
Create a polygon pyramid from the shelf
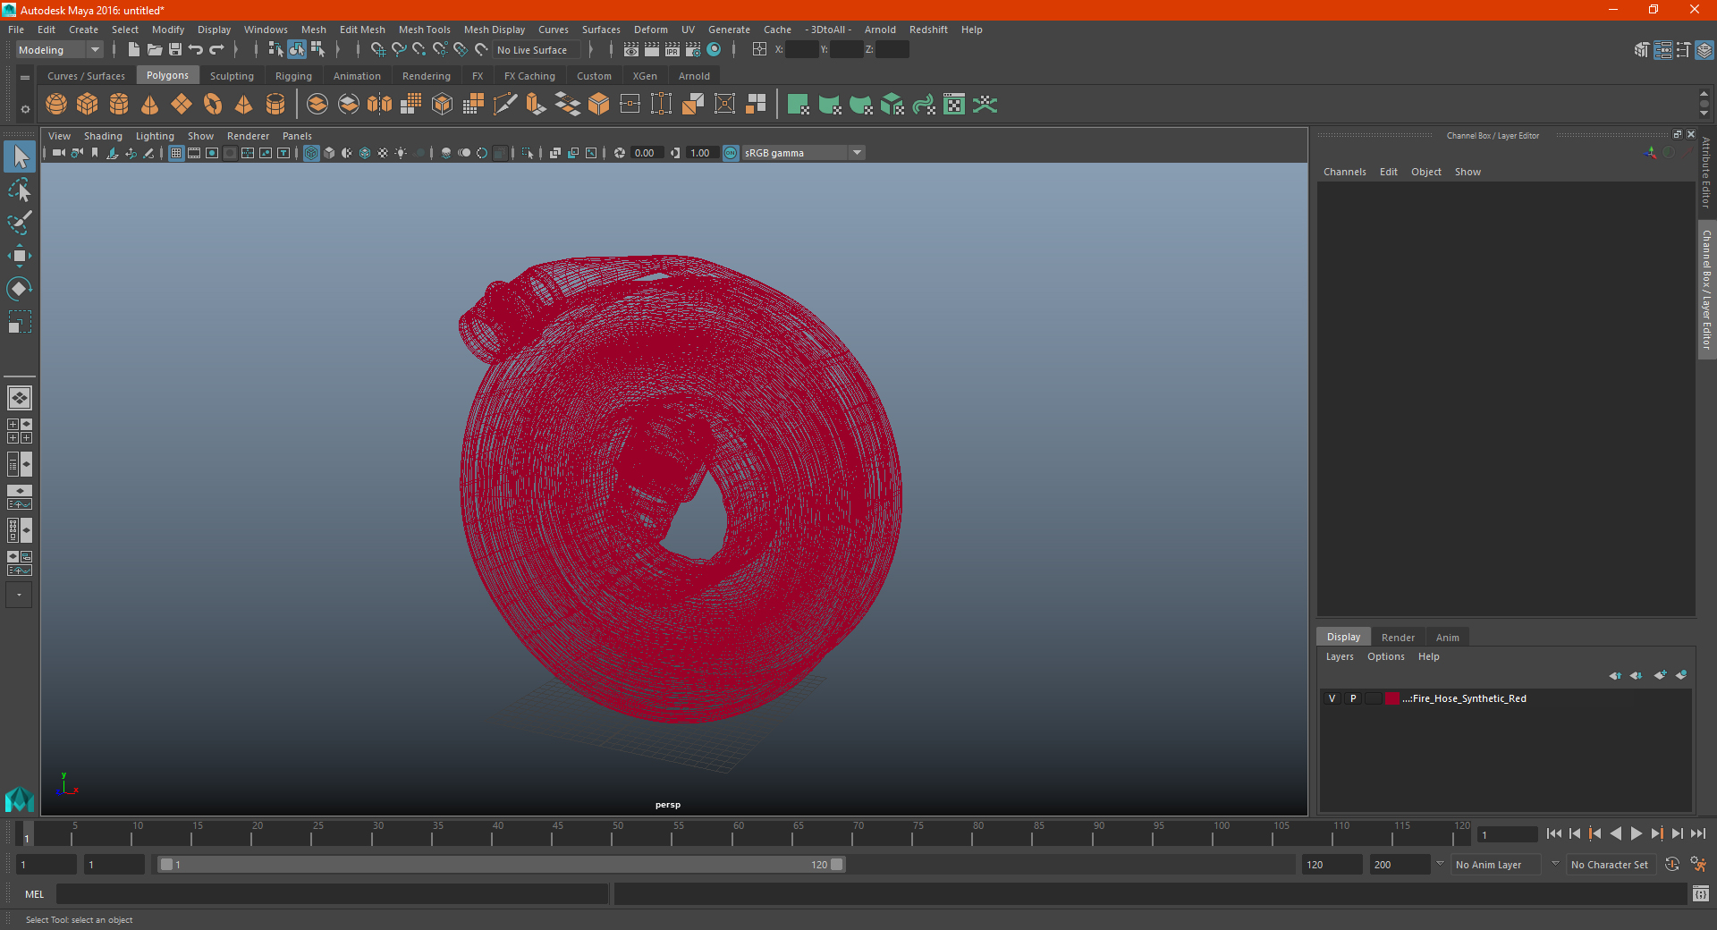click(x=244, y=105)
